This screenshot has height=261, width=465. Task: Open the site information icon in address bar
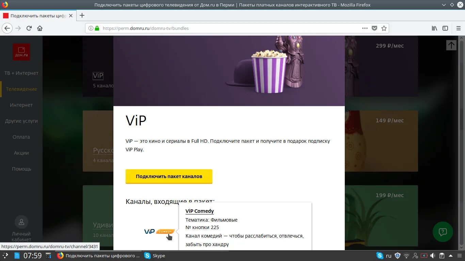(91, 28)
